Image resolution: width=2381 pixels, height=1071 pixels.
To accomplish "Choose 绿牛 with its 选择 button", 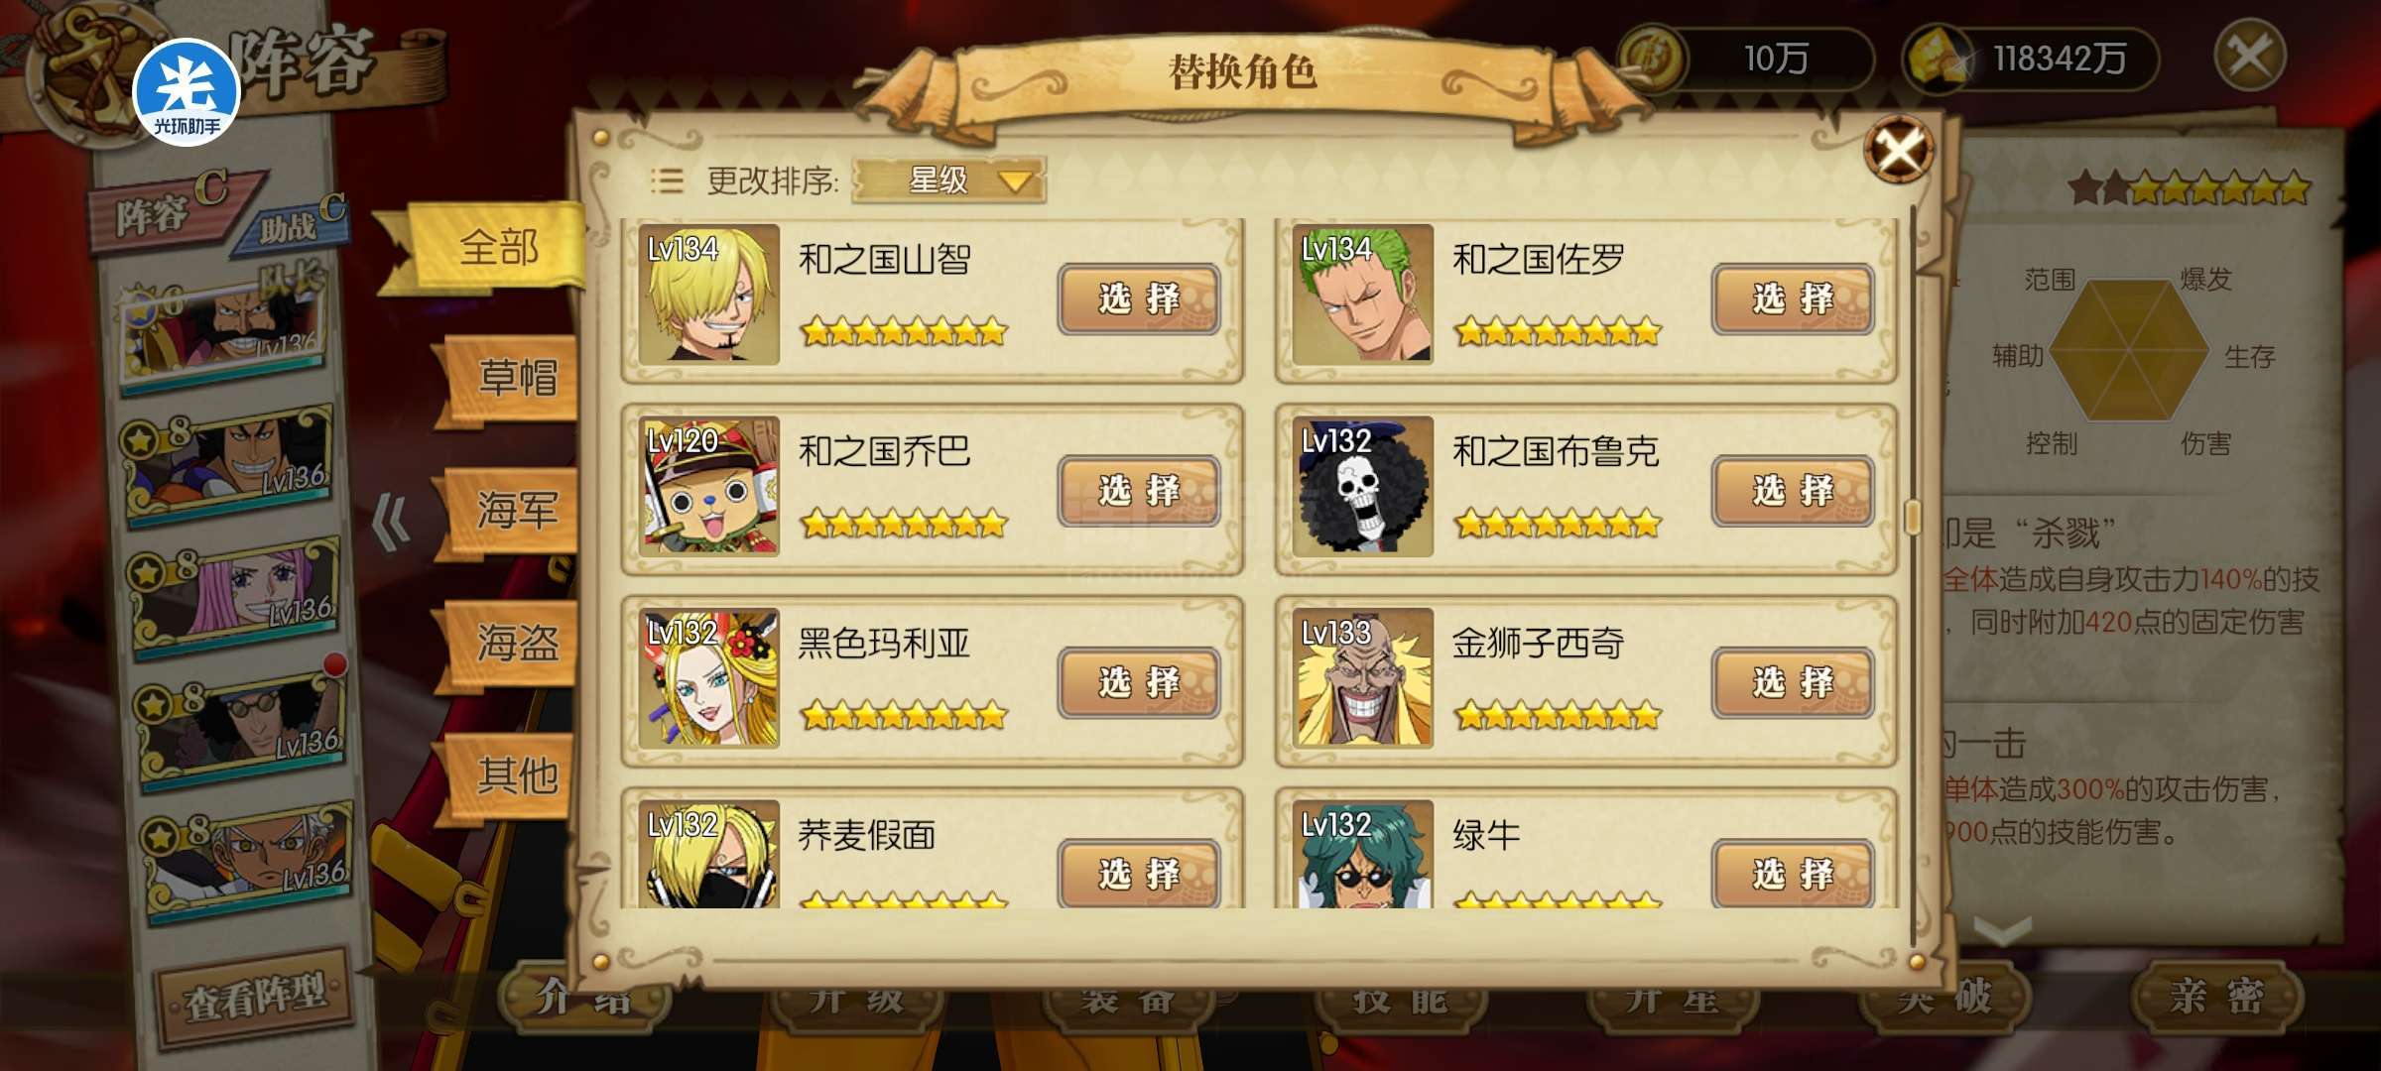I will click(1793, 873).
